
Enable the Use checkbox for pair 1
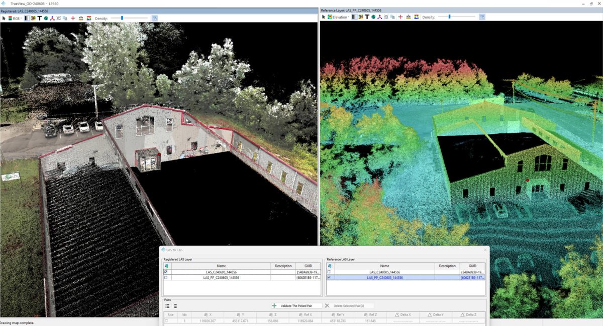(166, 320)
